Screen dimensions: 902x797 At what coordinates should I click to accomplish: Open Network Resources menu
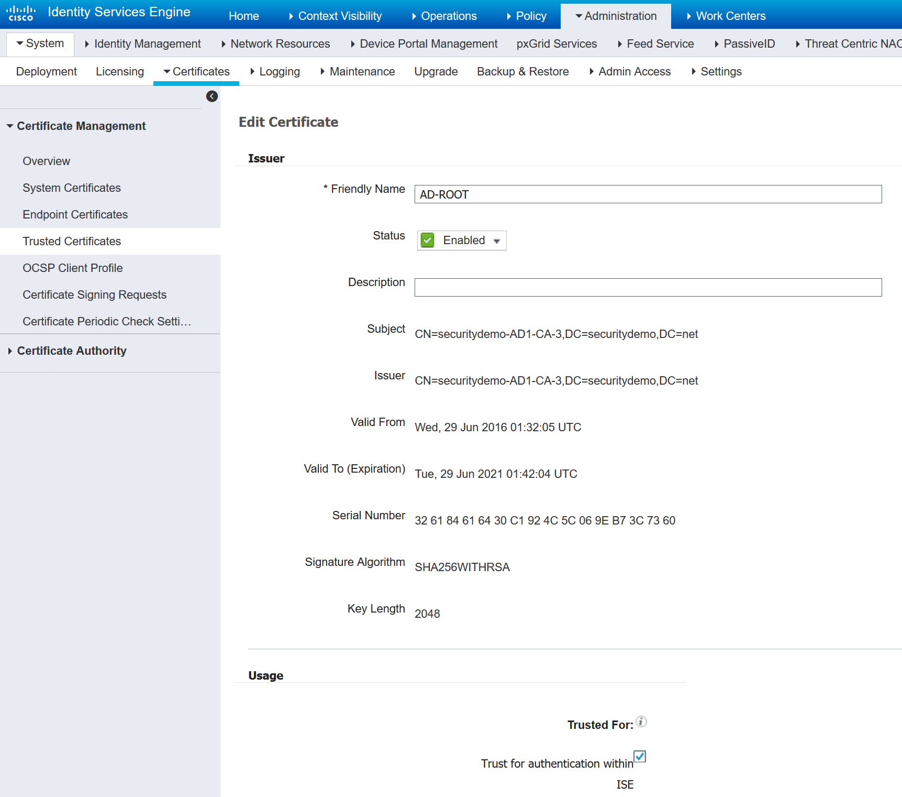pos(275,44)
